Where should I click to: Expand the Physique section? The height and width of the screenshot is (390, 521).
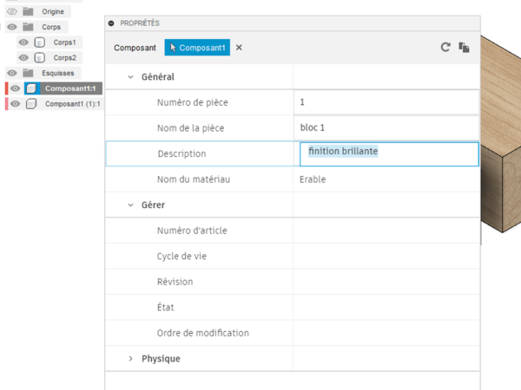tap(130, 358)
